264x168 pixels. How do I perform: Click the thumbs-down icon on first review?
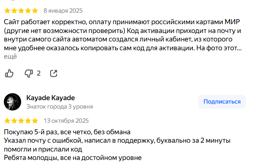[x=29, y=73]
